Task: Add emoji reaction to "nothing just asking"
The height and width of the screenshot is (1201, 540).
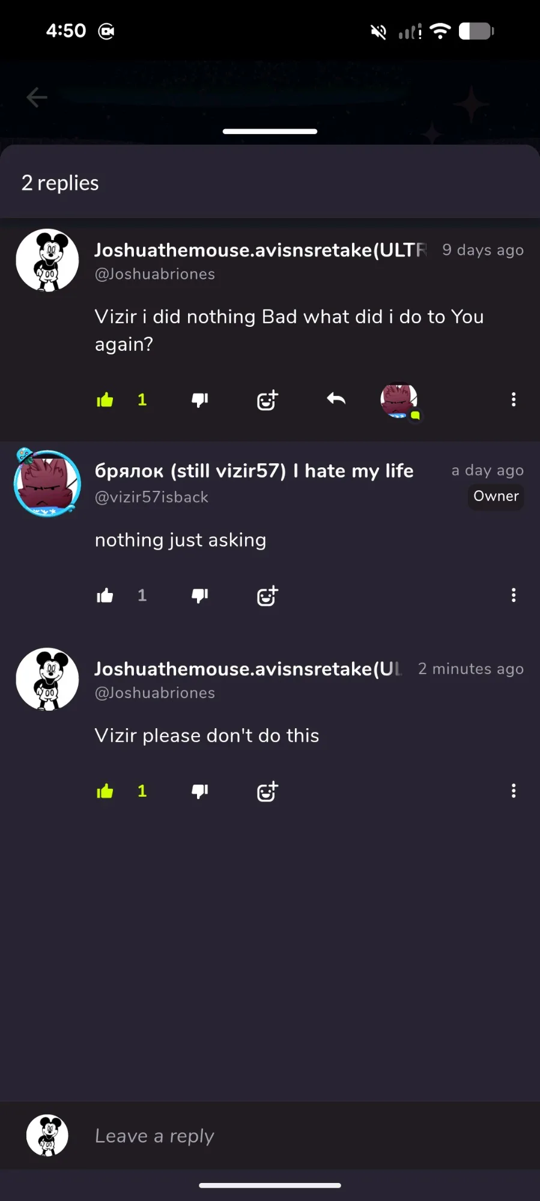Action: tap(267, 595)
